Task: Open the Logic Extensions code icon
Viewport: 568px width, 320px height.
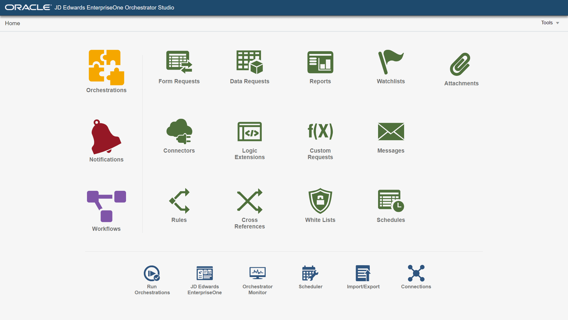Action: click(x=249, y=132)
